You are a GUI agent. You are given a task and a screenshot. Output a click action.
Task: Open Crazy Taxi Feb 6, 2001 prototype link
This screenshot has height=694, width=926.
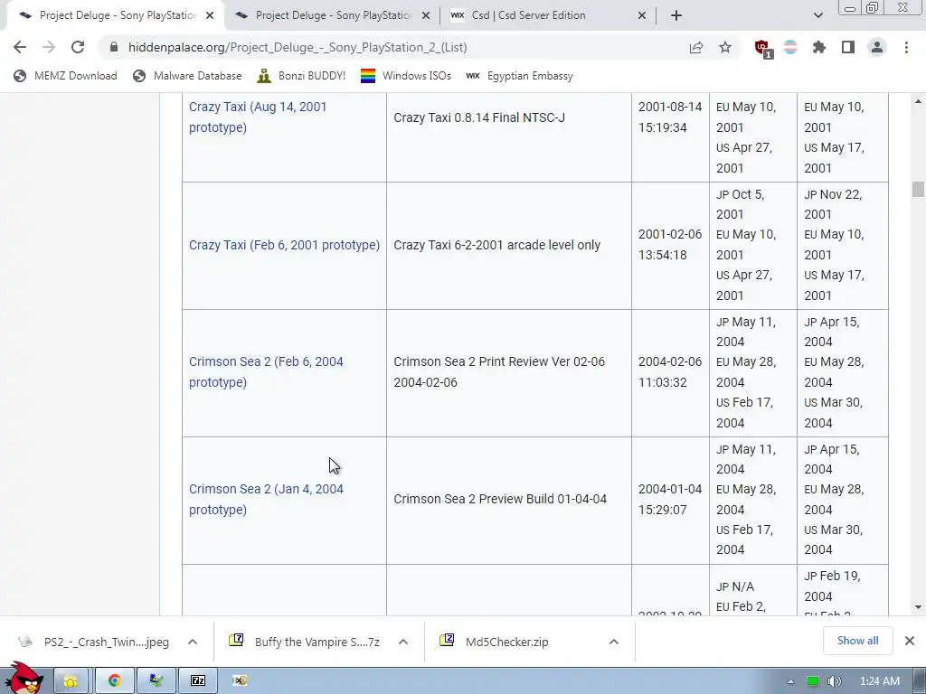tap(284, 245)
